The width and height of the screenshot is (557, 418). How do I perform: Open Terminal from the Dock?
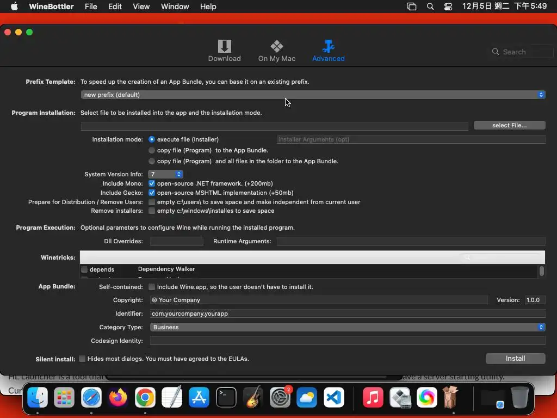click(226, 397)
